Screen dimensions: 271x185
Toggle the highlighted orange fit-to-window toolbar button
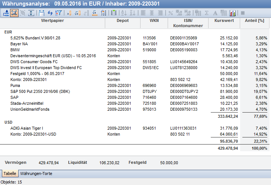14,13
